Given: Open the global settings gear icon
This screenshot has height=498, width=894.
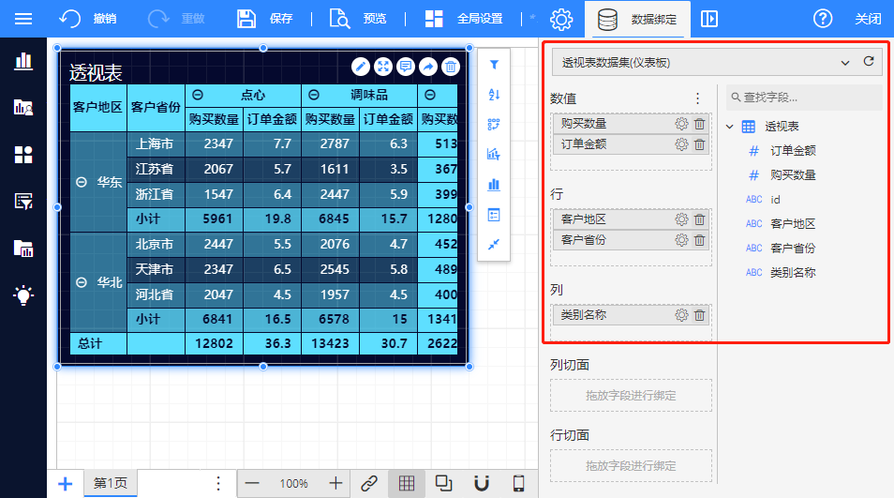Looking at the screenshot, I should point(560,19).
